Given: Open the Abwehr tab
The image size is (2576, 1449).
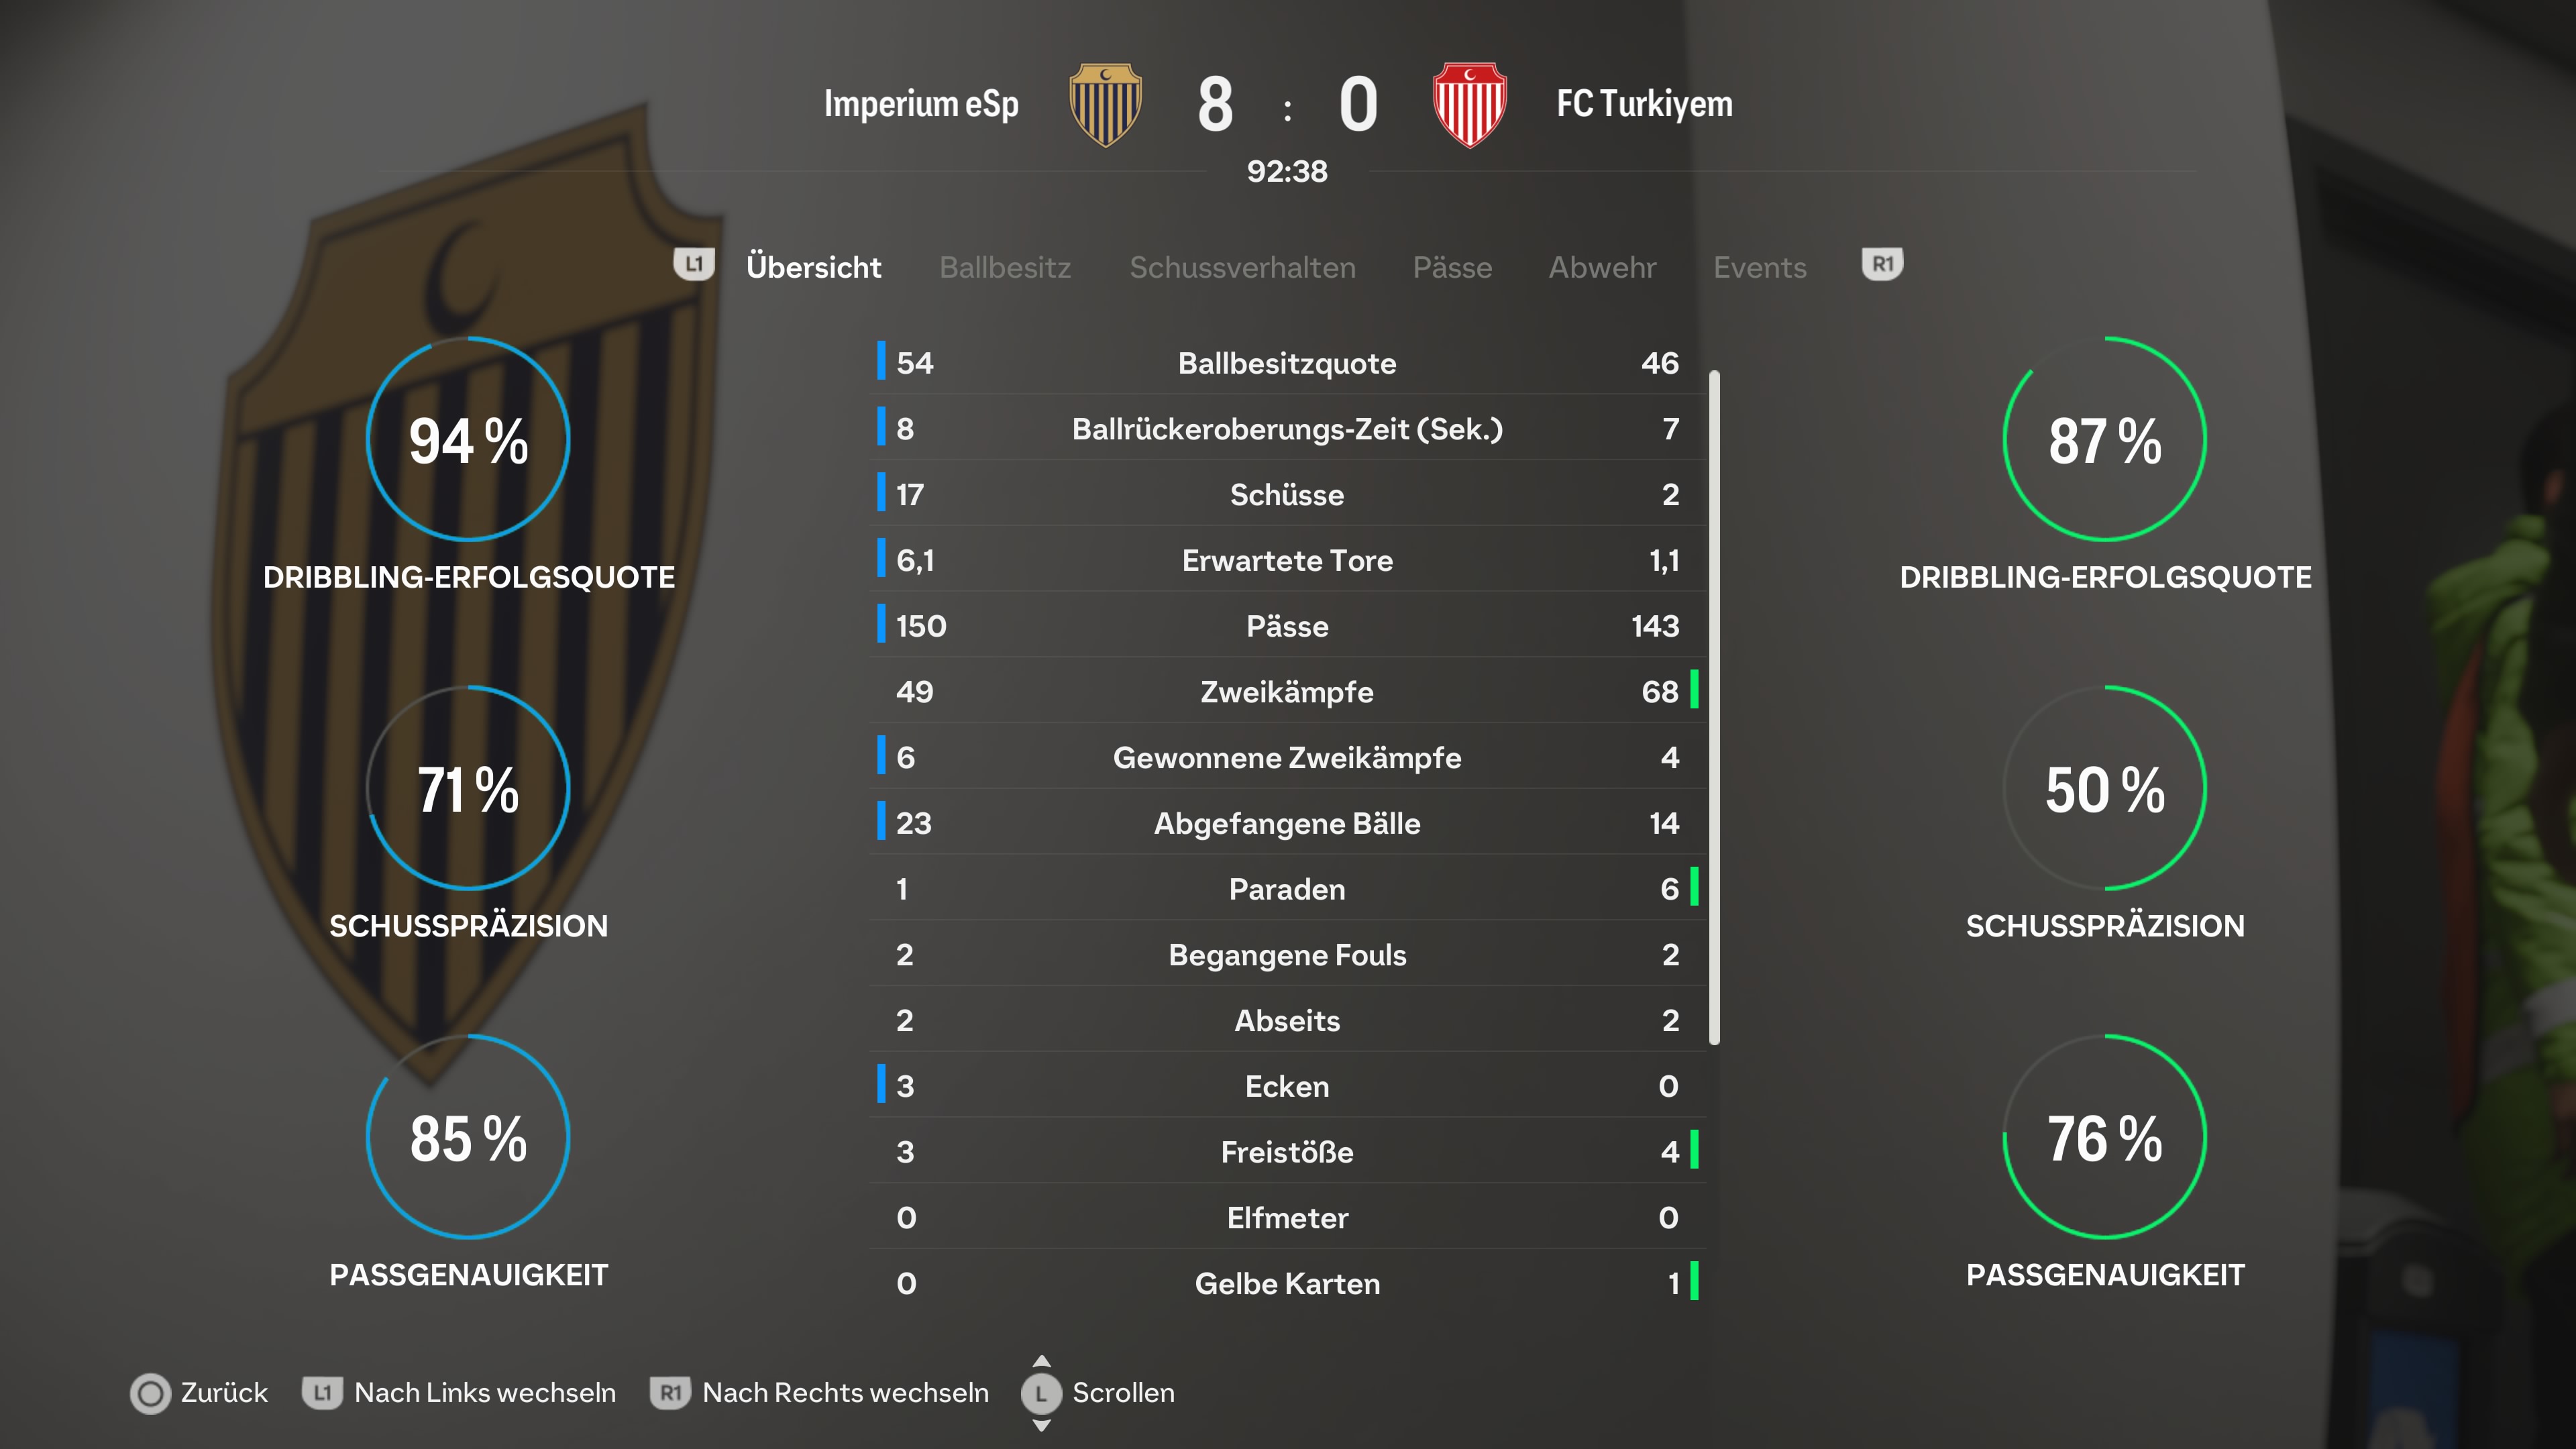Looking at the screenshot, I should coord(1602,267).
